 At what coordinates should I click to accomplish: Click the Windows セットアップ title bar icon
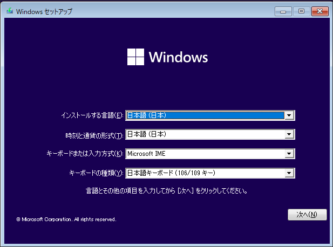point(10,11)
